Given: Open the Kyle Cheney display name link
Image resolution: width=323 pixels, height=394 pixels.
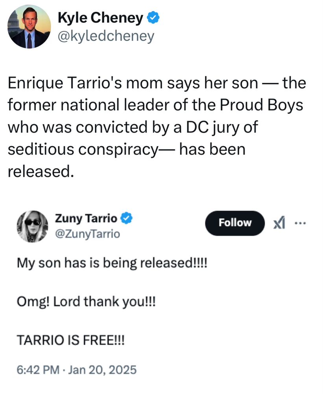Looking at the screenshot, I should [101, 17].
